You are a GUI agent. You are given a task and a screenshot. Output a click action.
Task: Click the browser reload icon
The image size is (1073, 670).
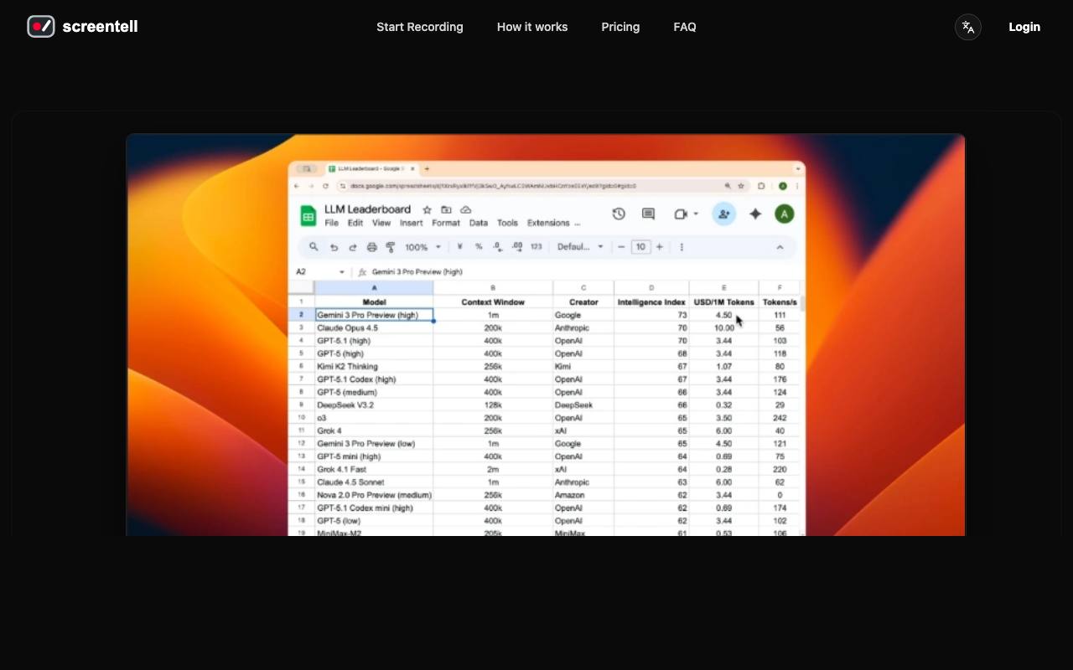324,186
